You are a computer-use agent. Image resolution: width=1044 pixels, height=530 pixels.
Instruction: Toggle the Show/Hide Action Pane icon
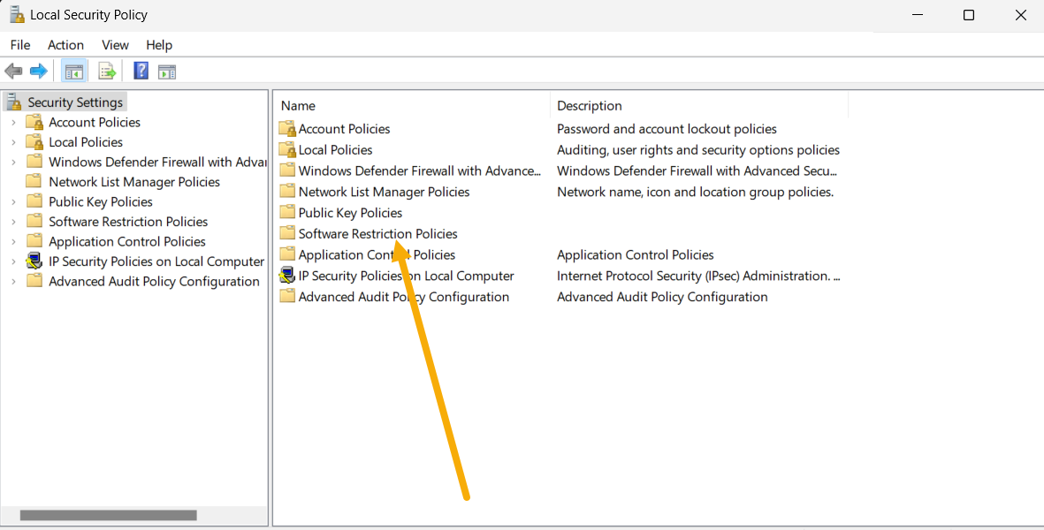pos(167,71)
